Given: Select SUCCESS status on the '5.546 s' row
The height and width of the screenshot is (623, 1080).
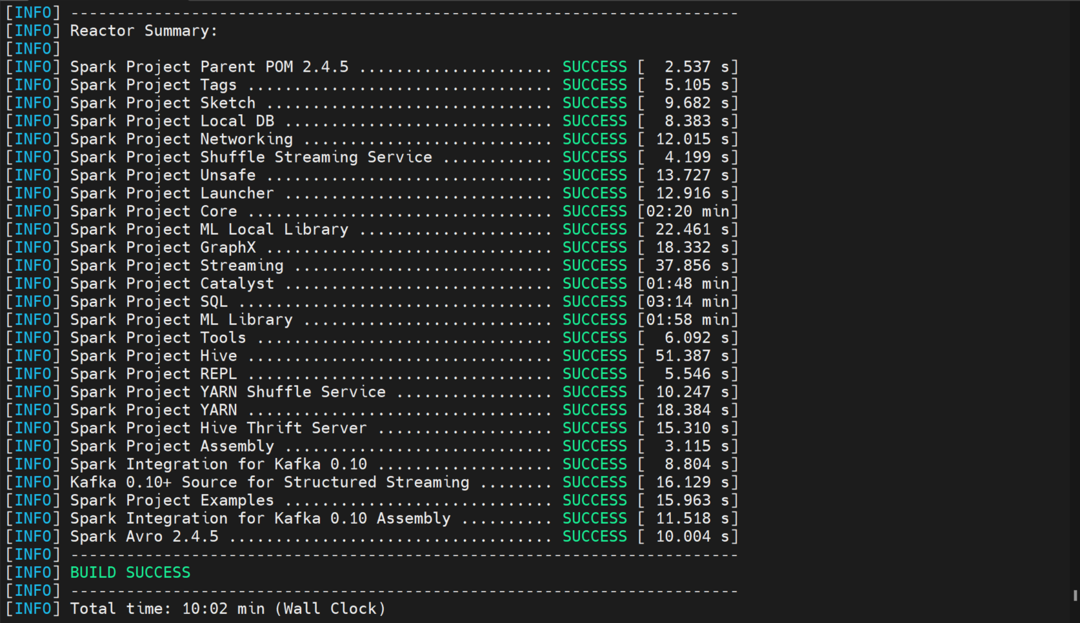Looking at the screenshot, I should (595, 374).
